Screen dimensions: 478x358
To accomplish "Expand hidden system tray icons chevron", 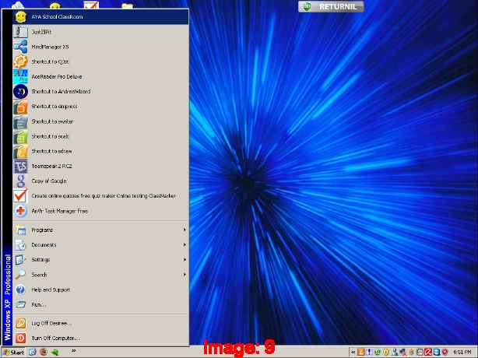I will [353, 353].
